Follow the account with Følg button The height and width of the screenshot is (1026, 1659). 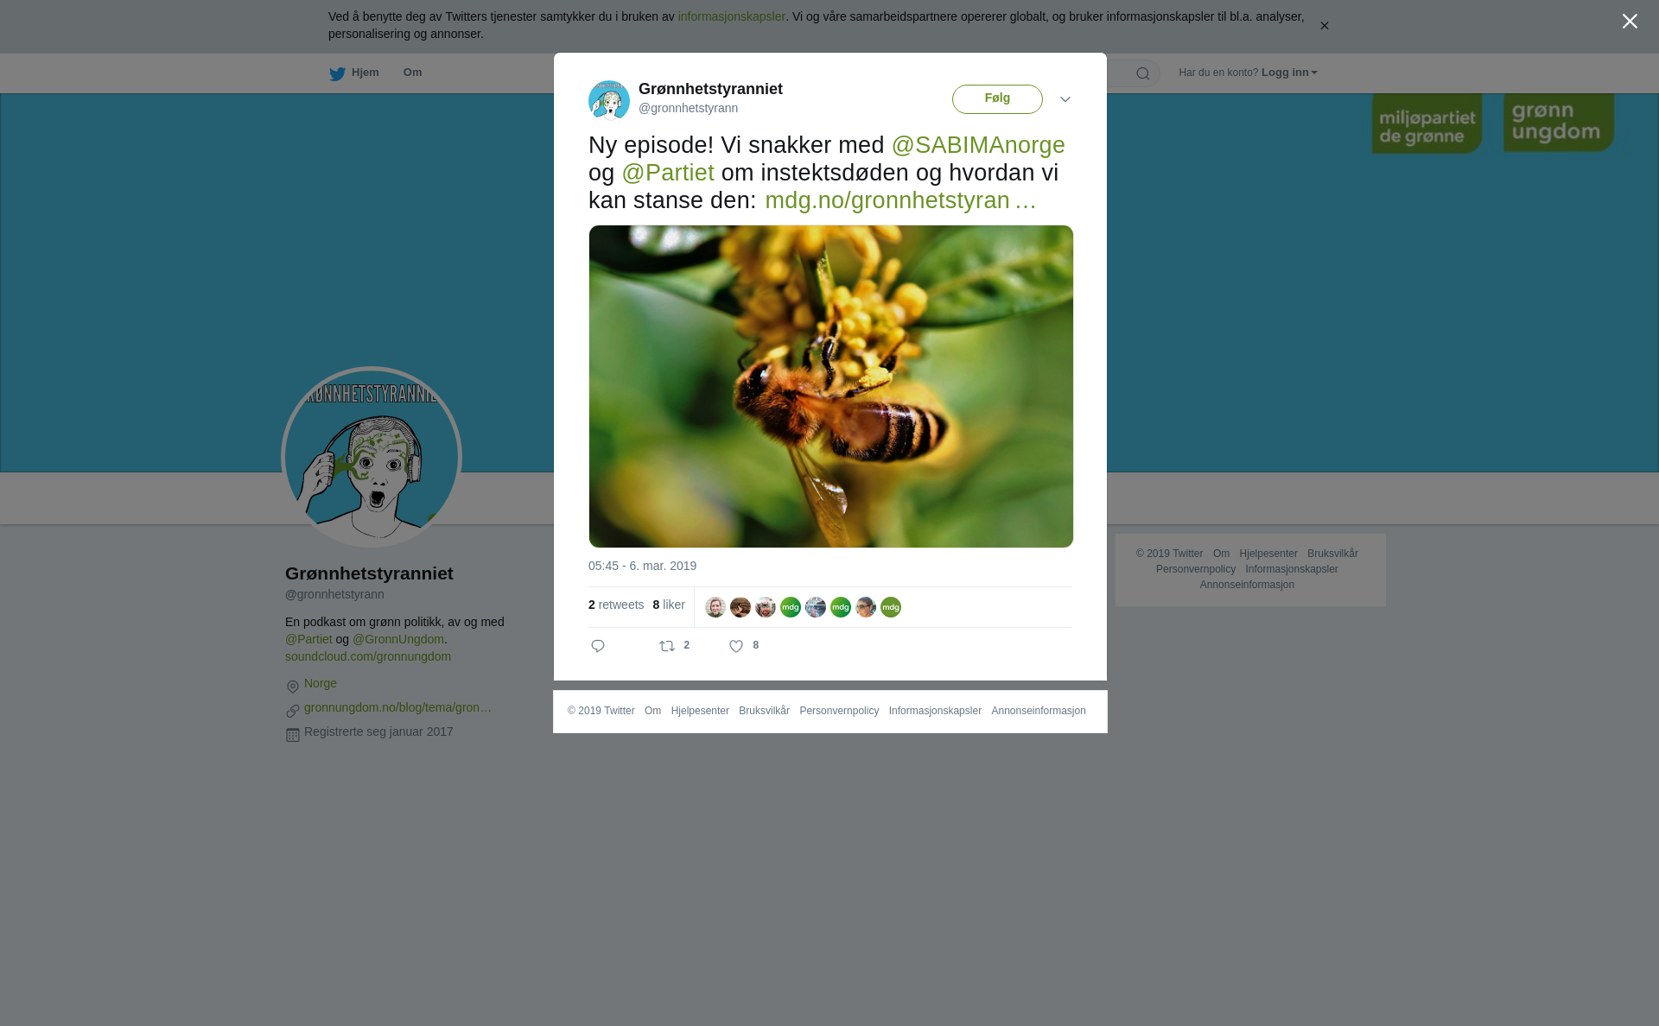click(x=997, y=99)
